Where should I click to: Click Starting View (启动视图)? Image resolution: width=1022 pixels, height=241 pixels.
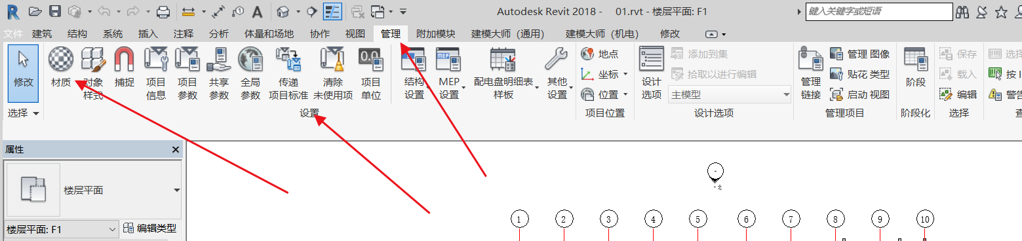[x=860, y=94]
